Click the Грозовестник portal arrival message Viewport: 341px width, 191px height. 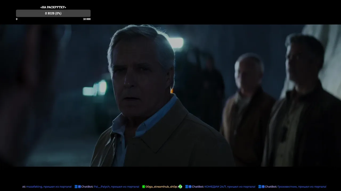pos(302,187)
